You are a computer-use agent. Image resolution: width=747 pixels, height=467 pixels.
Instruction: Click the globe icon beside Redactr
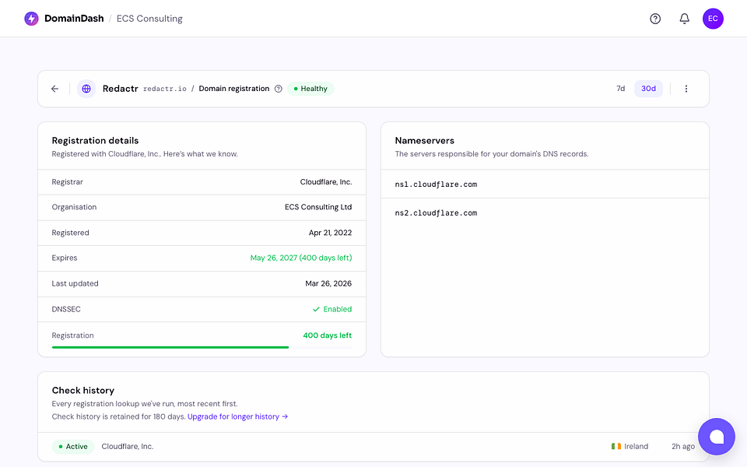click(x=86, y=89)
